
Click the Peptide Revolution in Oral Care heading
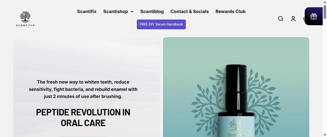[x=83, y=117]
